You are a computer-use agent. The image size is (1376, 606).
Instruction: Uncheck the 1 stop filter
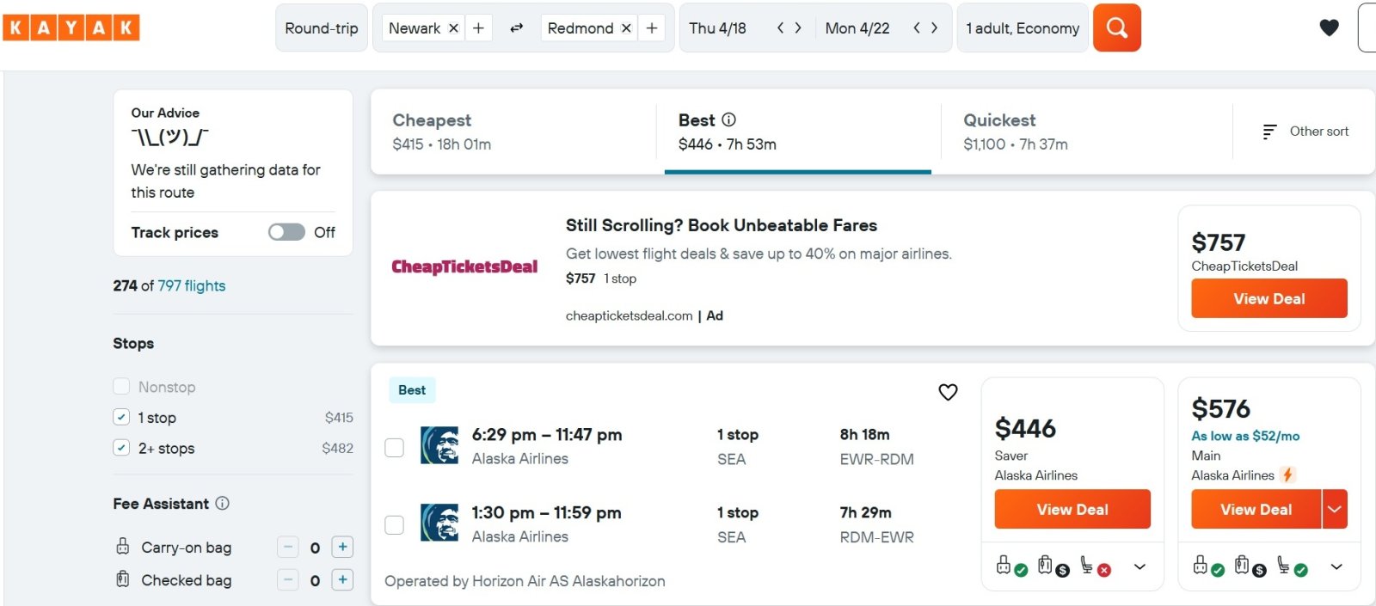[x=121, y=417]
